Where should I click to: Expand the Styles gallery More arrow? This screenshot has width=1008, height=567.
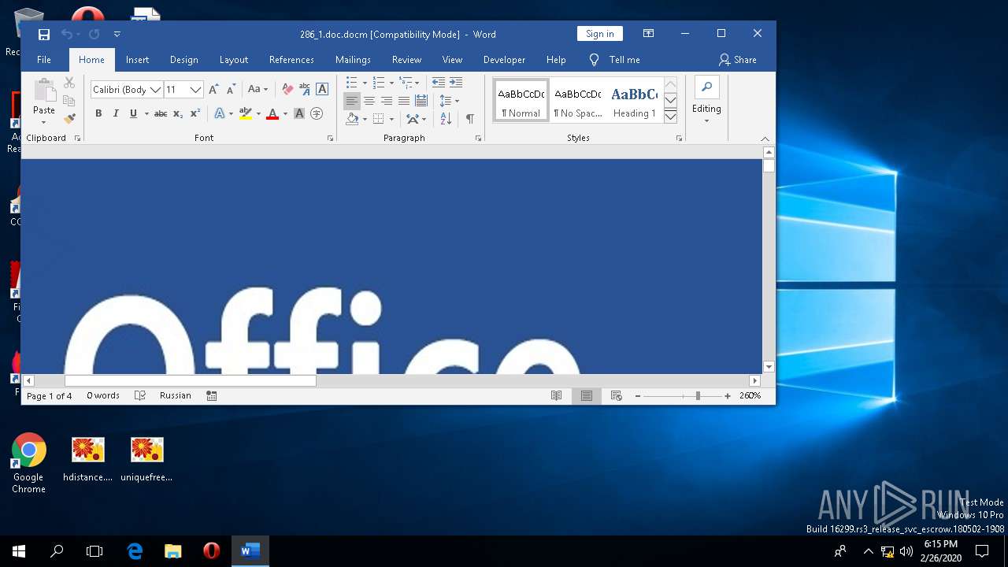point(670,116)
